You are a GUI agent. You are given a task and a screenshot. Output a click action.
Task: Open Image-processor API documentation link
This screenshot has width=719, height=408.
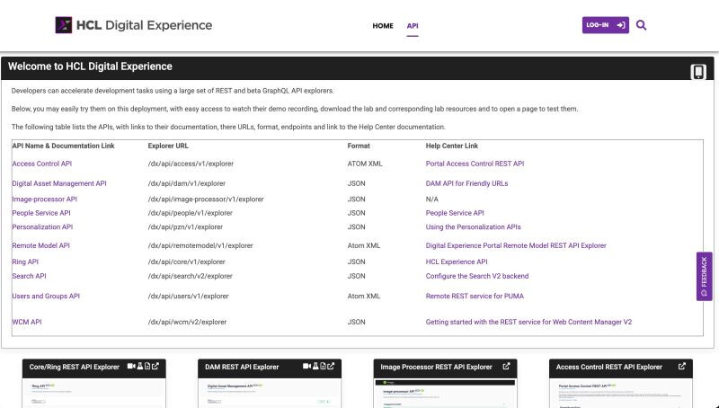pyautogui.click(x=44, y=200)
